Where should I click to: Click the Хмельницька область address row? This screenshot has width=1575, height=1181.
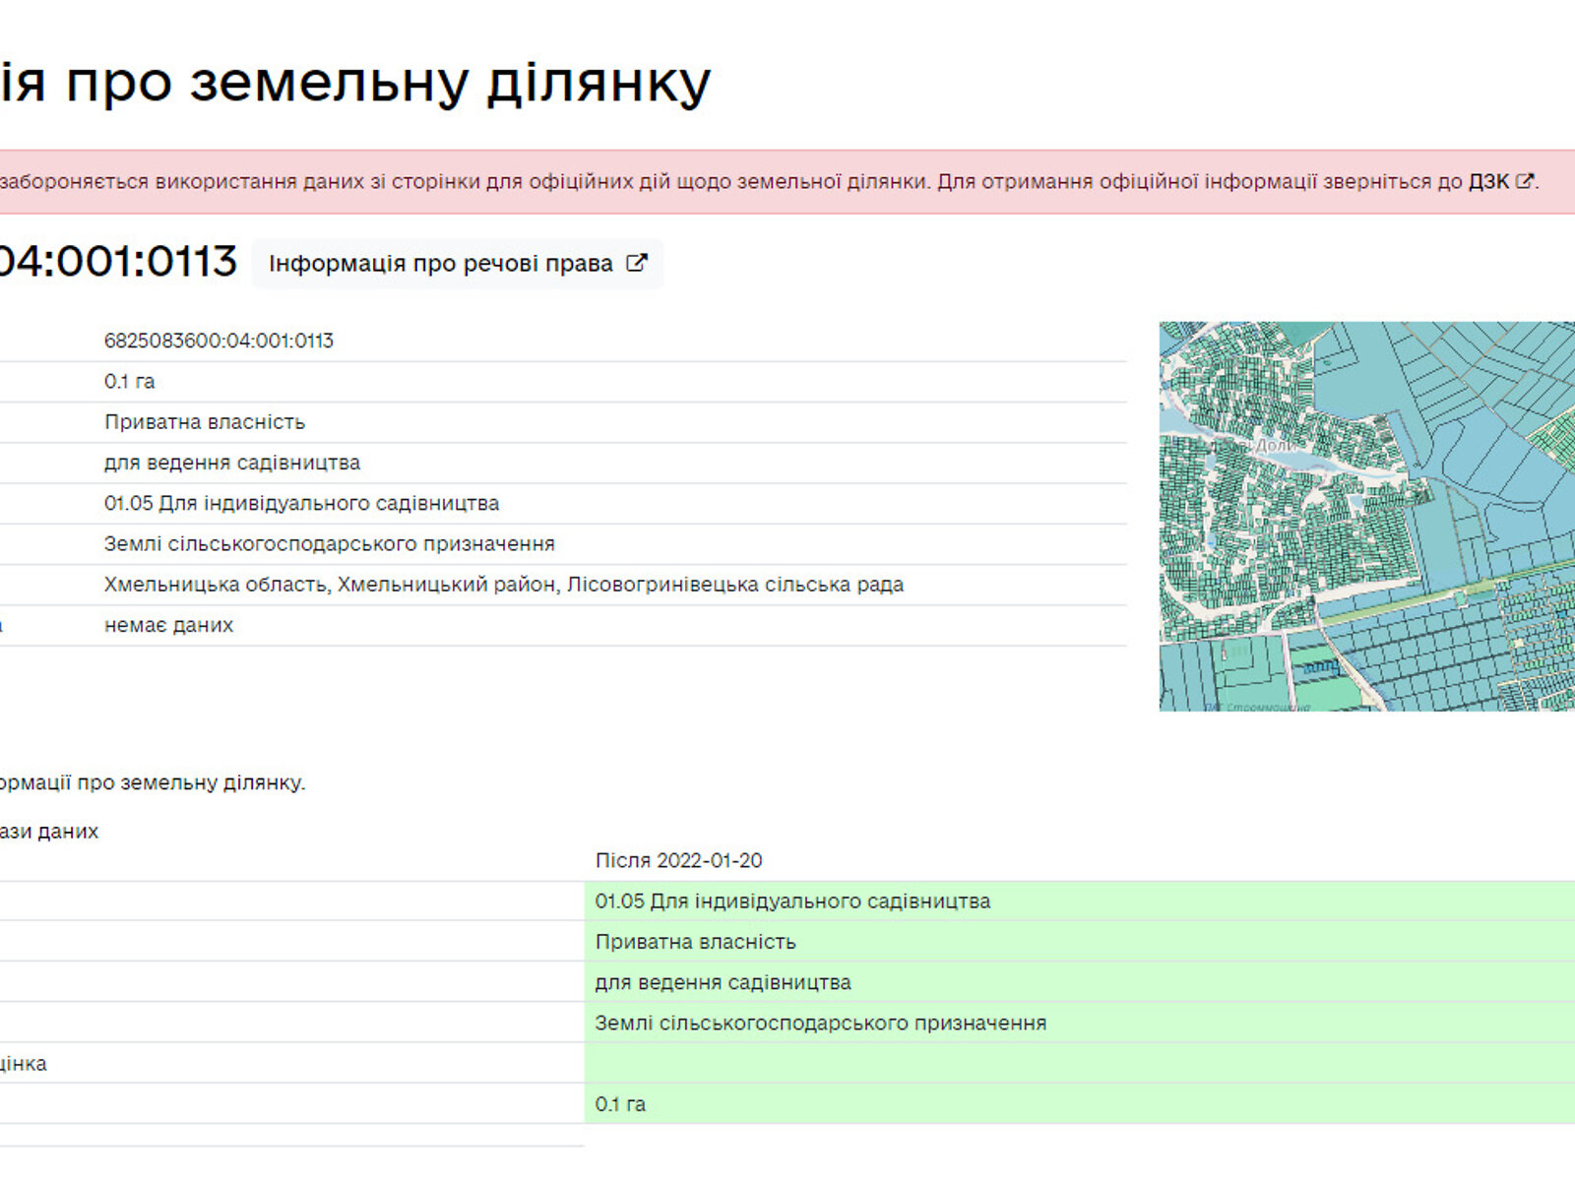pyautogui.click(x=503, y=585)
